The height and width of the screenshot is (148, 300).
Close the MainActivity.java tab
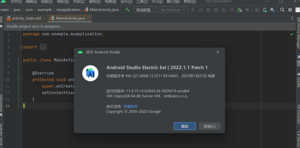[x=88, y=18]
